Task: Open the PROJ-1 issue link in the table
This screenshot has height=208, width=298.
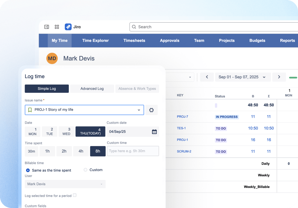Action: (183, 140)
